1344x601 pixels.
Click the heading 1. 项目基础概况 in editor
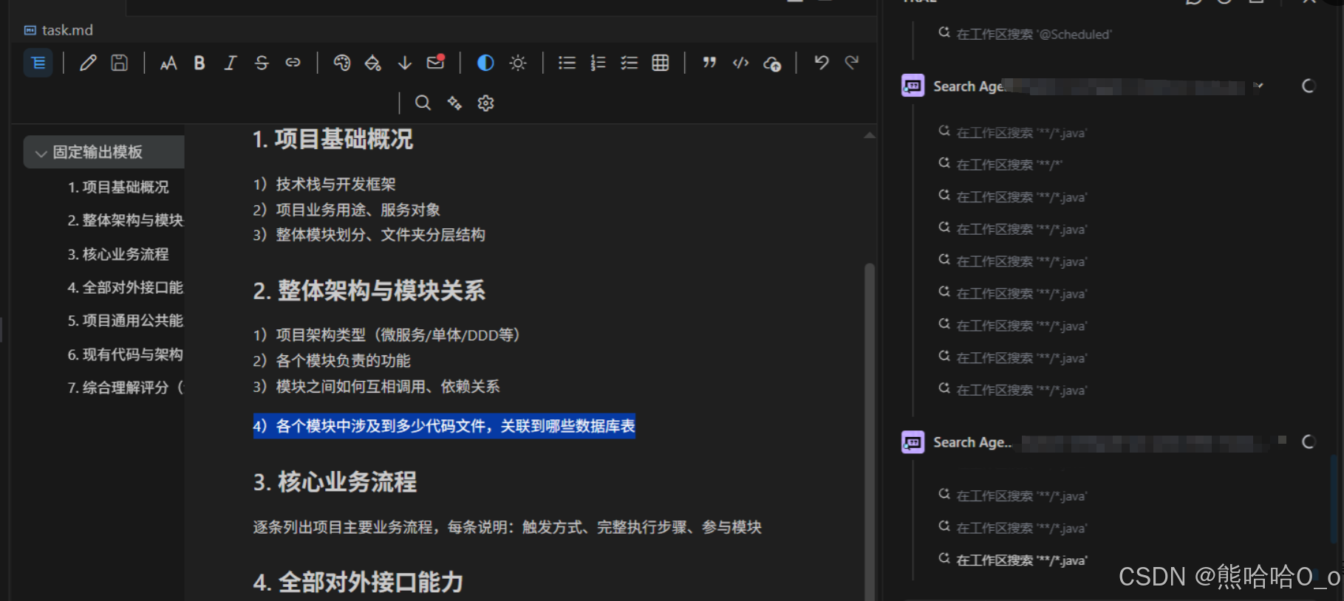click(x=332, y=140)
